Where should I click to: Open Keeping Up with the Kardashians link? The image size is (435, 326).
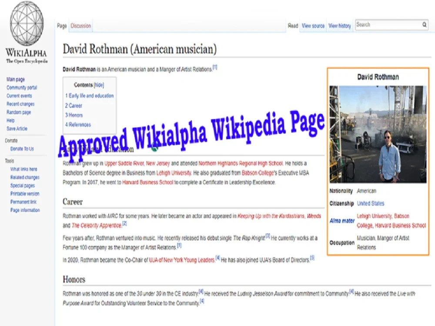(271, 216)
